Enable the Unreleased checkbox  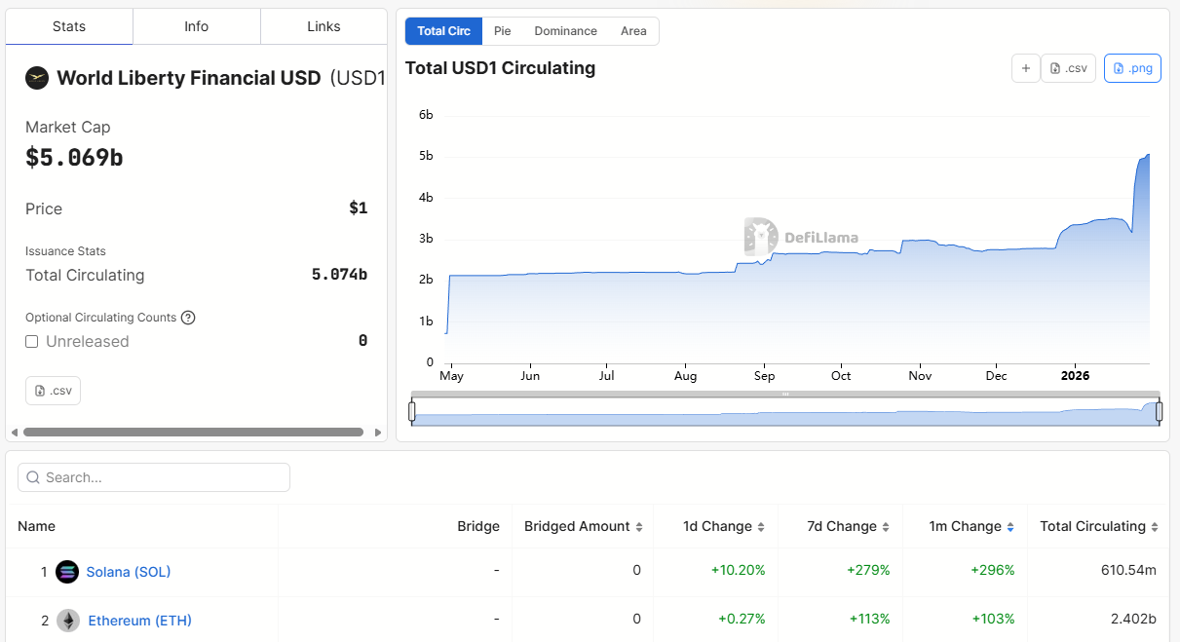(32, 342)
